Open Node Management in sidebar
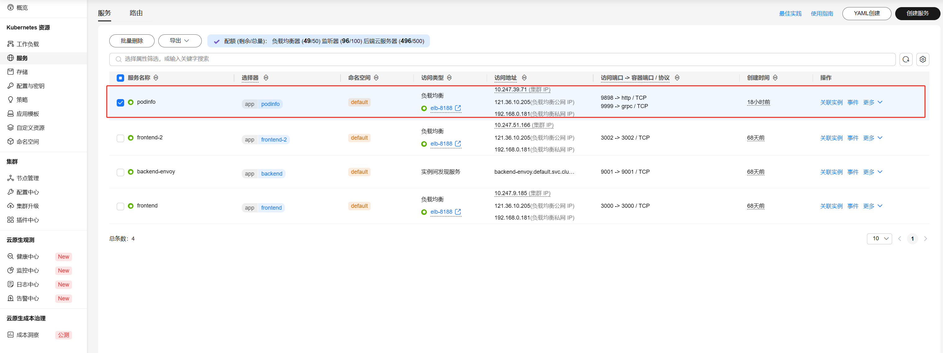Image resolution: width=943 pixels, height=353 pixels. pyautogui.click(x=27, y=178)
